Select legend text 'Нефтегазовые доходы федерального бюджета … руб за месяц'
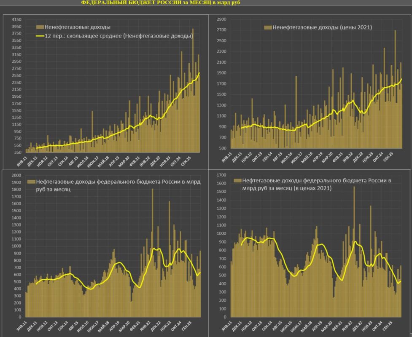 [118, 185]
